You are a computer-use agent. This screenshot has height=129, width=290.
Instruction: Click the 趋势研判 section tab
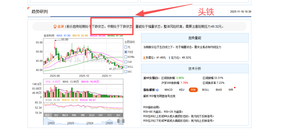pos(40,12)
